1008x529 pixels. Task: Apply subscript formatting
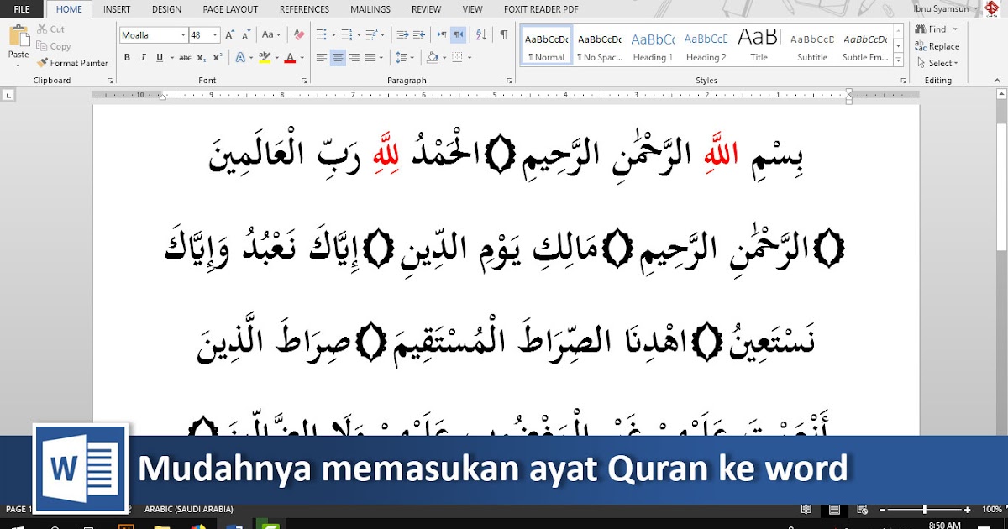coord(202,58)
